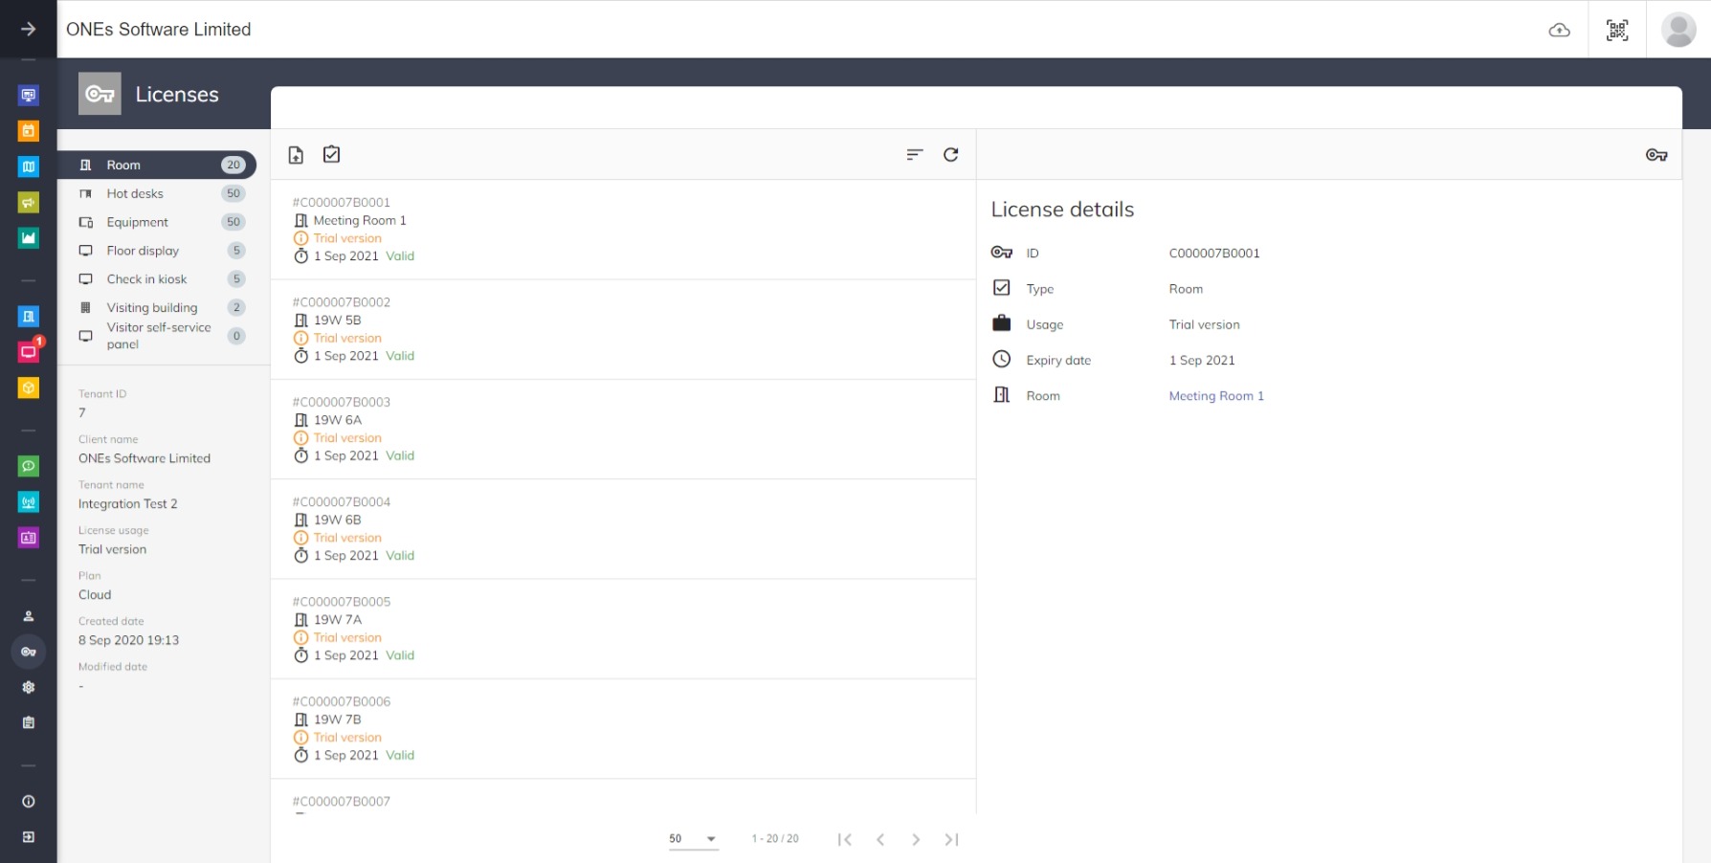This screenshot has width=1711, height=863.
Task: Open the QR code scanner icon
Action: pyautogui.click(x=1616, y=30)
